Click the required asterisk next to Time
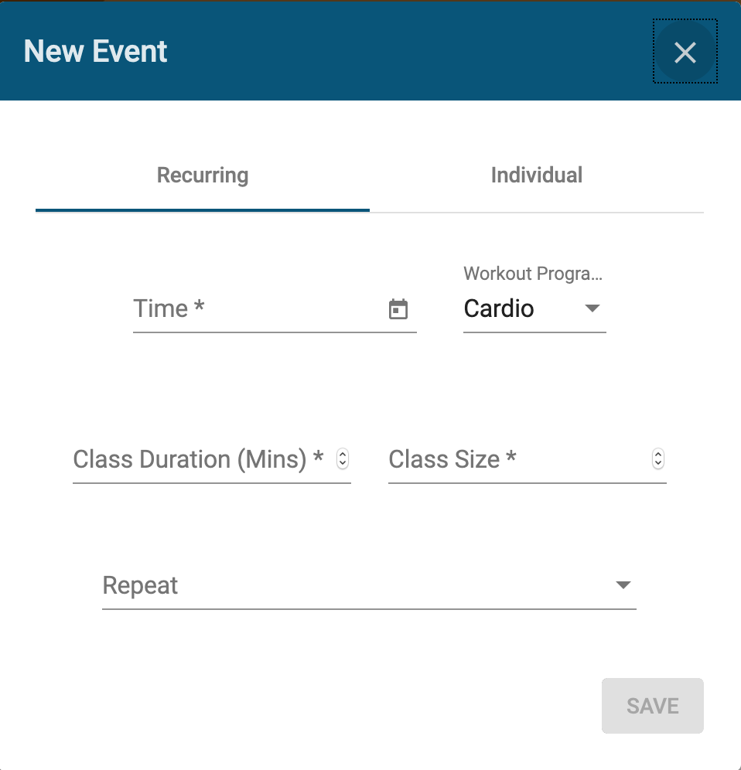The height and width of the screenshot is (770, 741). tap(199, 305)
